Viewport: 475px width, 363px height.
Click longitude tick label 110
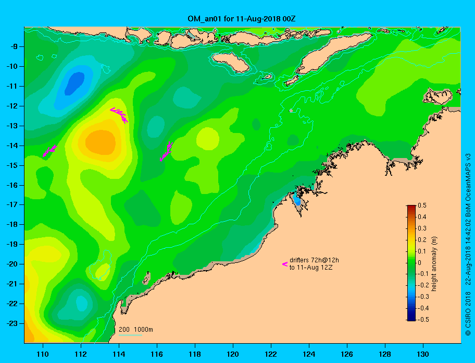(x=43, y=354)
